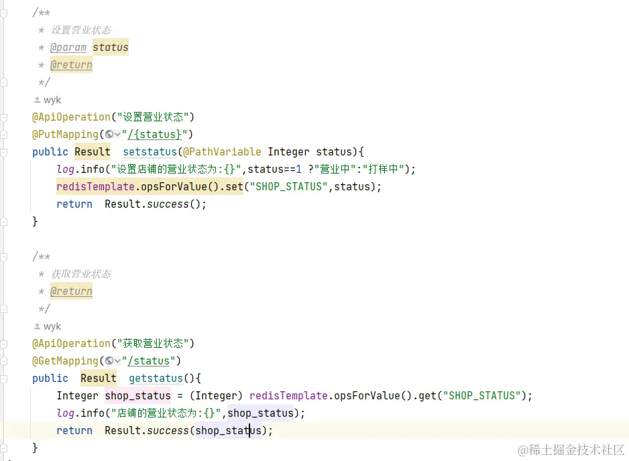Fold the 设置营业状态 Javadoc comment at its start
The width and height of the screenshot is (629, 461).
(x=3, y=13)
